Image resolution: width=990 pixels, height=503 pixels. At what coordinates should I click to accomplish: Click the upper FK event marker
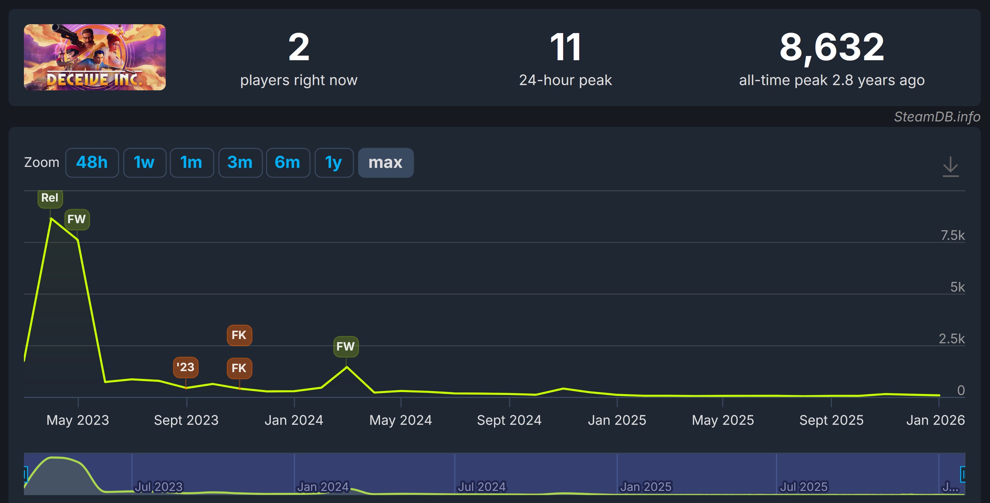click(239, 335)
